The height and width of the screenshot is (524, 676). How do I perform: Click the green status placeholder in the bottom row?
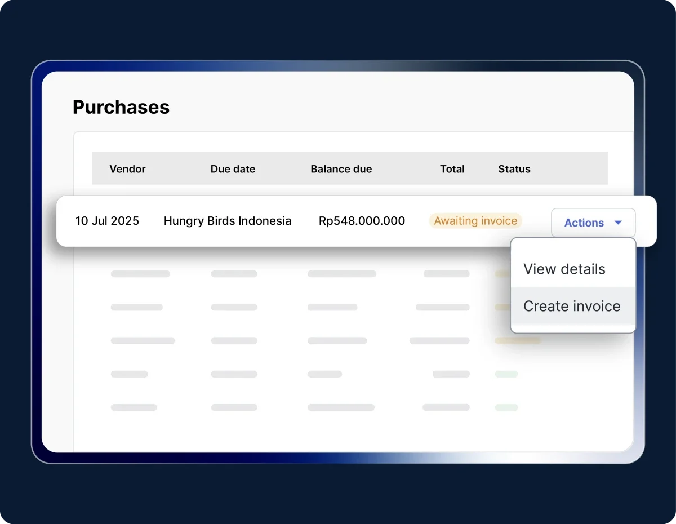[x=506, y=407]
